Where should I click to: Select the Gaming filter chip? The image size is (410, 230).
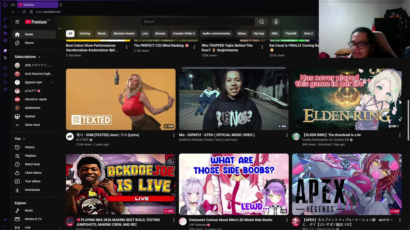tap(85, 34)
